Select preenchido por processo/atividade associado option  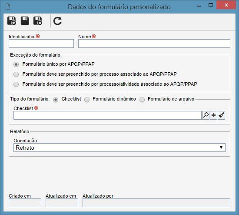(x=16, y=84)
